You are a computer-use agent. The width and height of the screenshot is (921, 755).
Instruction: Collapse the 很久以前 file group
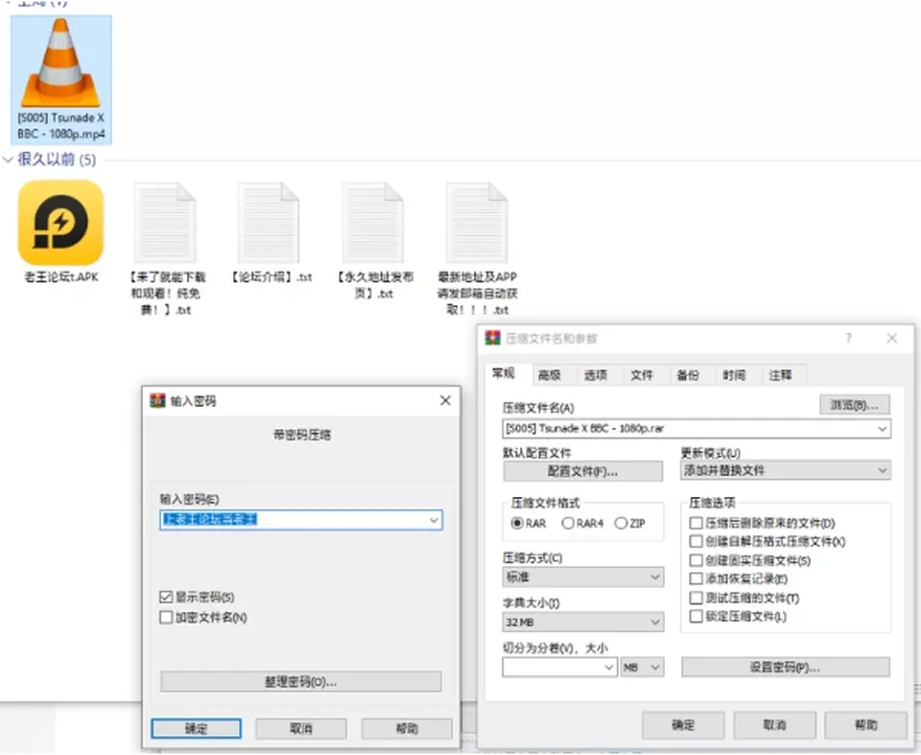(9, 160)
